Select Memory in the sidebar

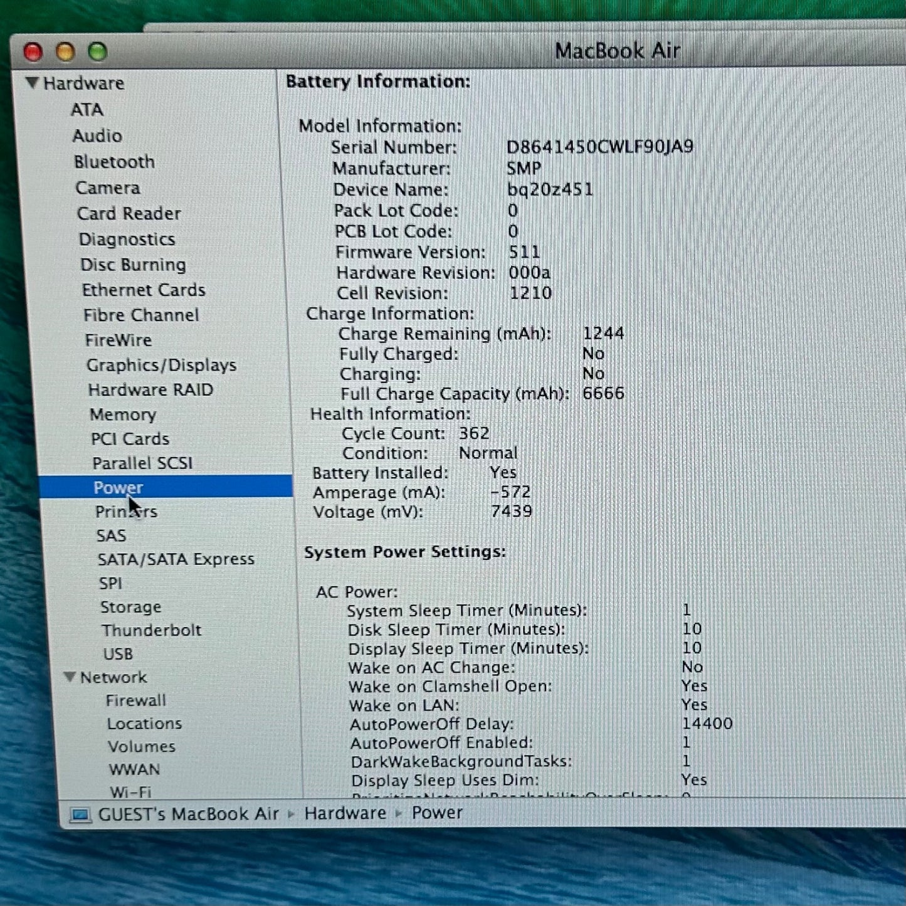pyautogui.click(x=123, y=414)
